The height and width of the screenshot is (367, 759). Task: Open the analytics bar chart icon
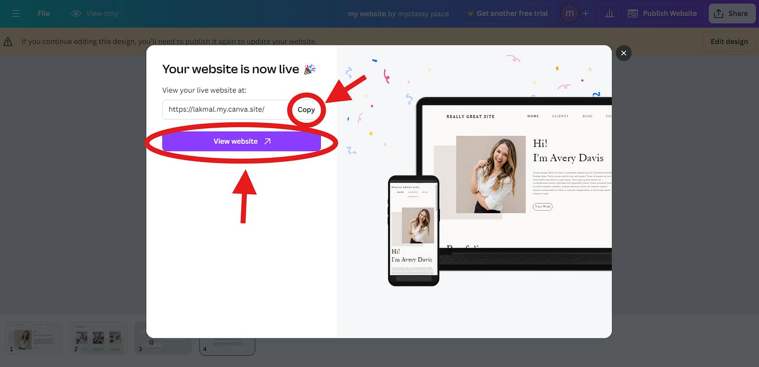tap(609, 13)
